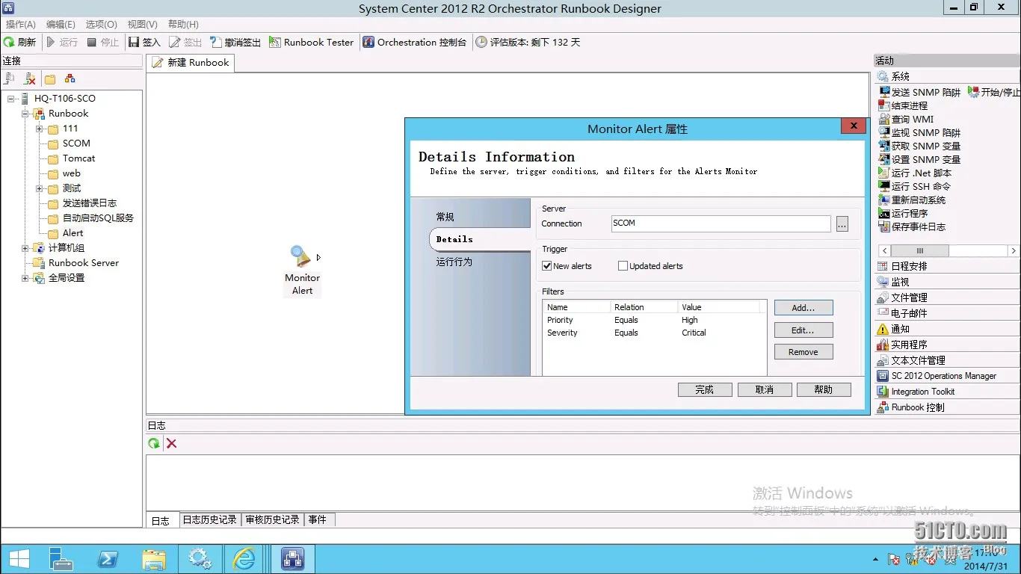This screenshot has height=574, width=1021.
Task: Open the 事件 tab
Action: click(x=318, y=519)
